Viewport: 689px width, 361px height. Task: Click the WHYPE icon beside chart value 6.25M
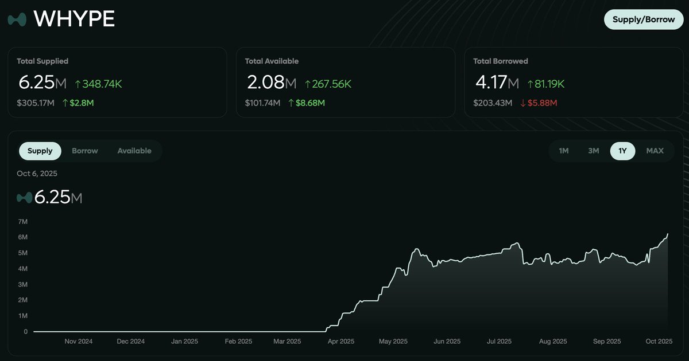[24, 198]
